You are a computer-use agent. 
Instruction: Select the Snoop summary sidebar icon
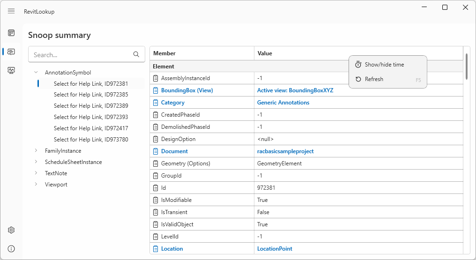click(x=11, y=52)
